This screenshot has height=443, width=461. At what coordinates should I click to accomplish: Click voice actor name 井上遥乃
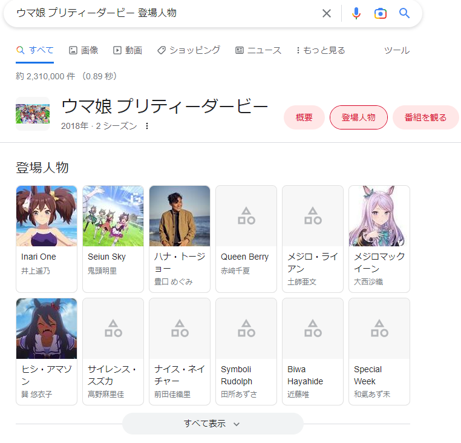pyautogui.click(x=36, y=271)
